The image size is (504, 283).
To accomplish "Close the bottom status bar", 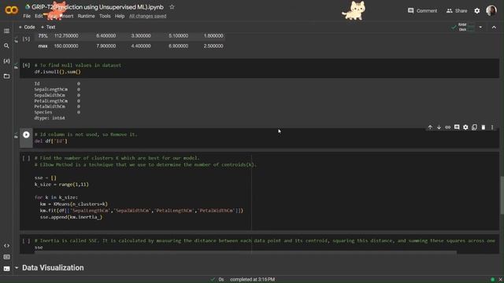I will click(501, 280).
